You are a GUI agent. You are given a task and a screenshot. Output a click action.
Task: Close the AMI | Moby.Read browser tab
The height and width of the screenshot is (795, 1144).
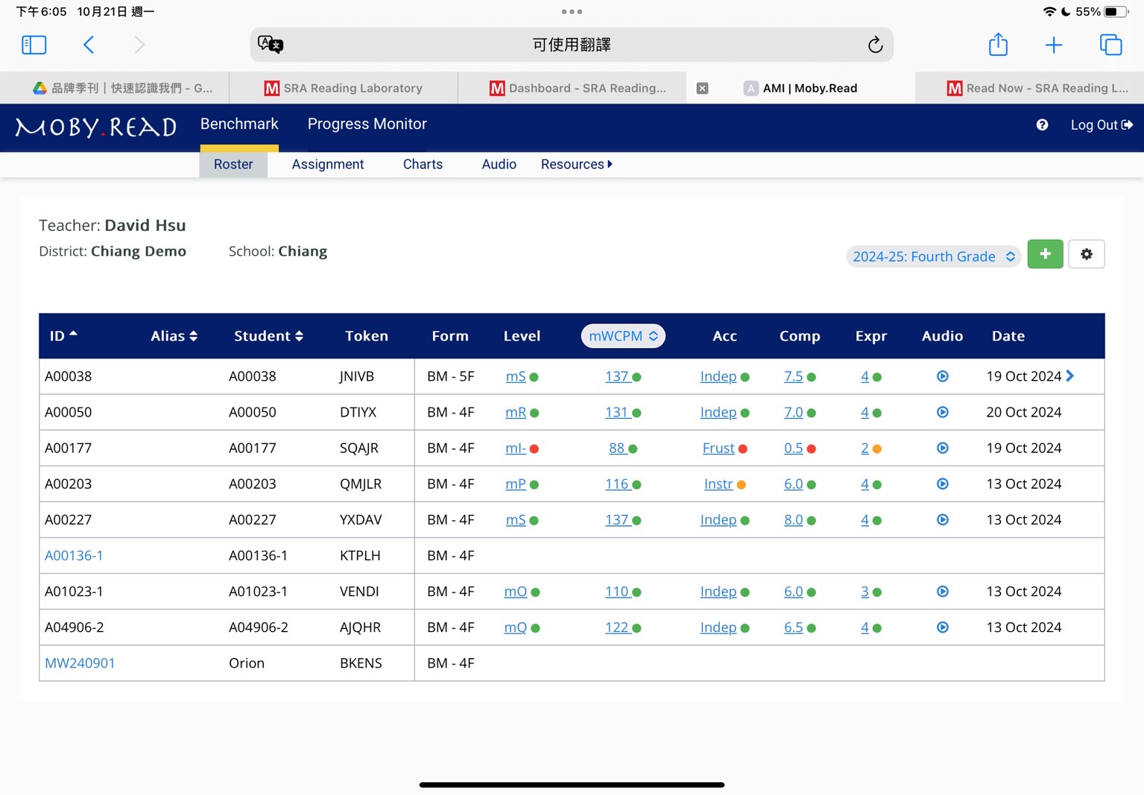(x=702, y=88)
